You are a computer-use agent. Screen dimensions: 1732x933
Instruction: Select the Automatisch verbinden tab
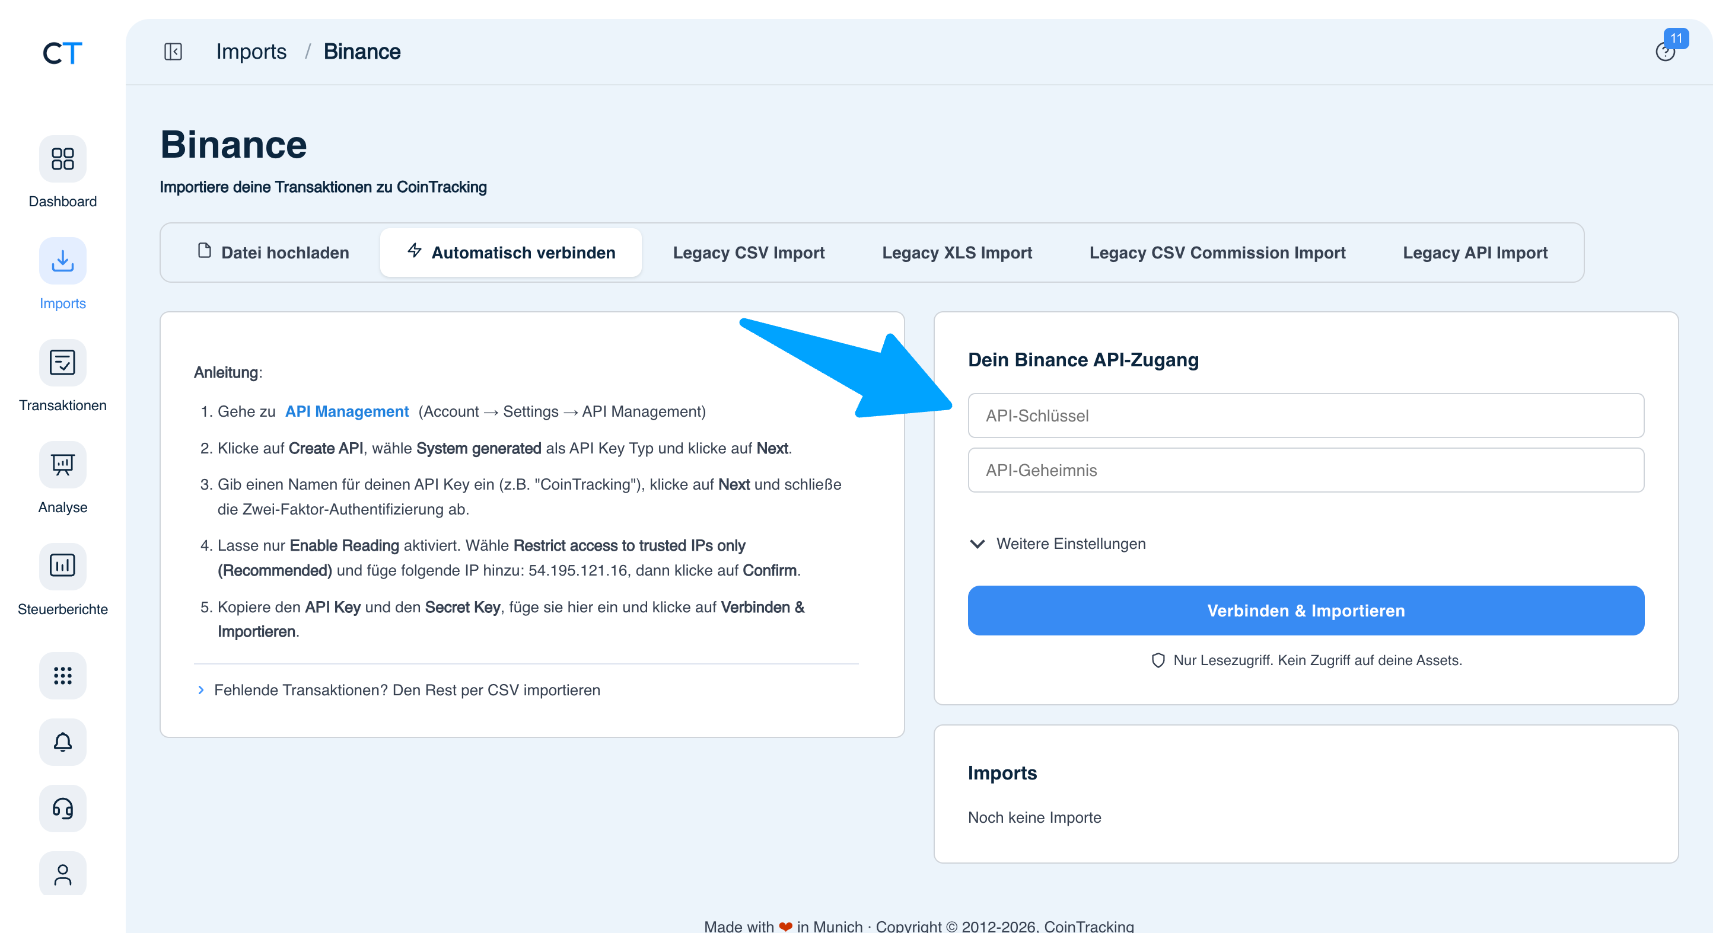511,253
